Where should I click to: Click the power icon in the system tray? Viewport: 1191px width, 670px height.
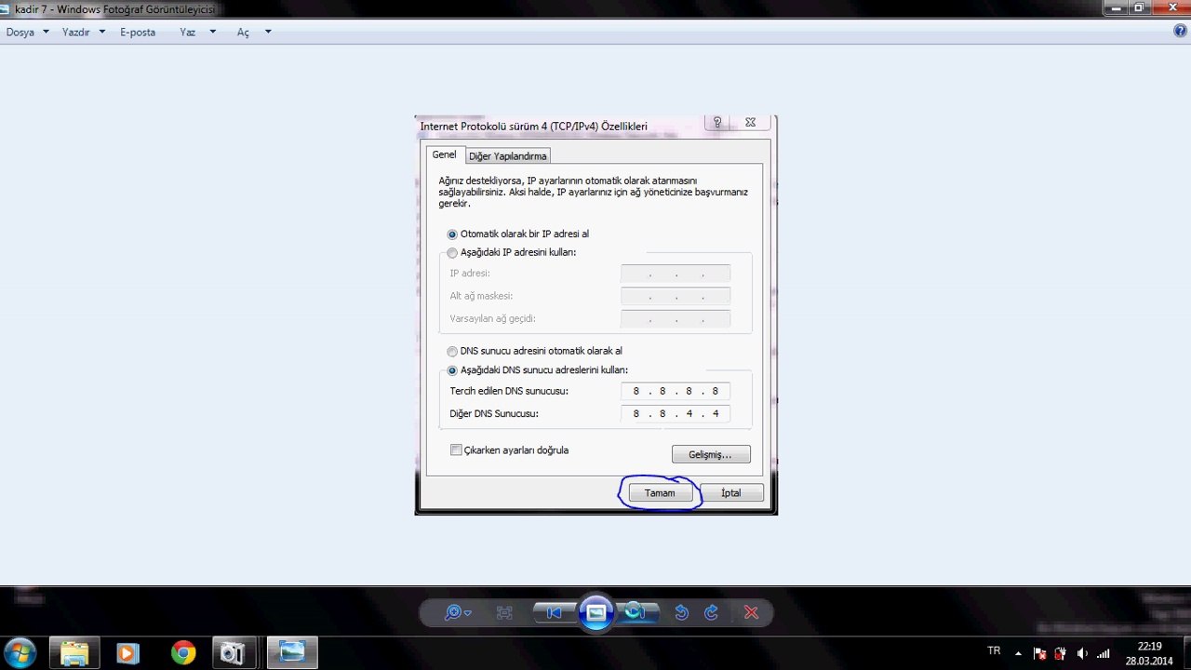click(1060, 653)
